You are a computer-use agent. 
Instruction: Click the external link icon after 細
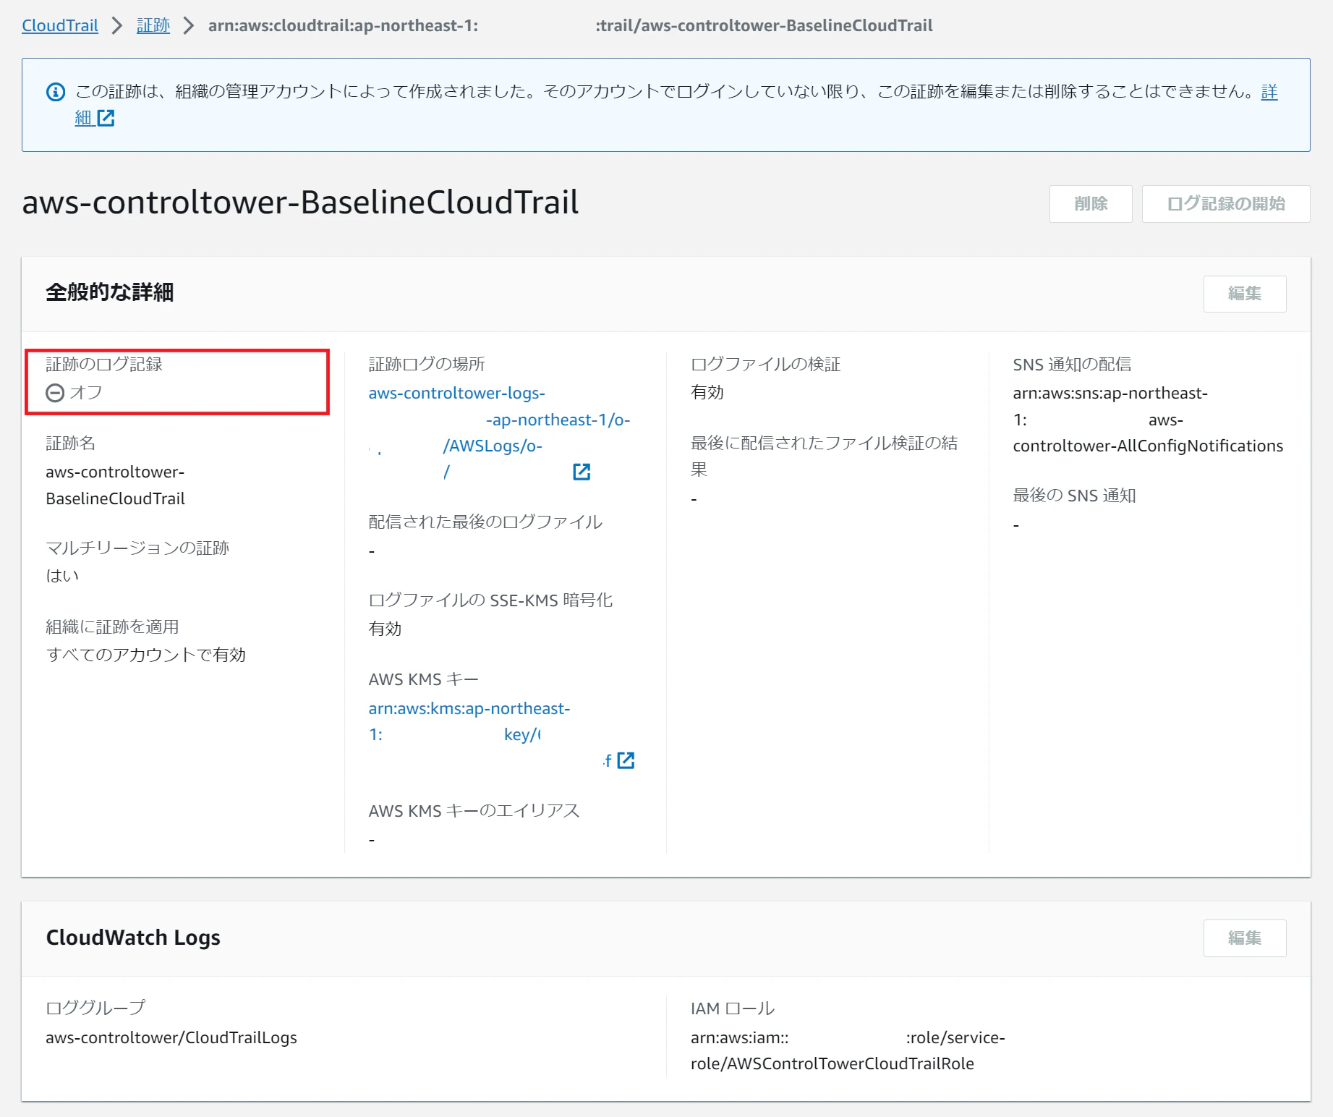click(106, 118)
